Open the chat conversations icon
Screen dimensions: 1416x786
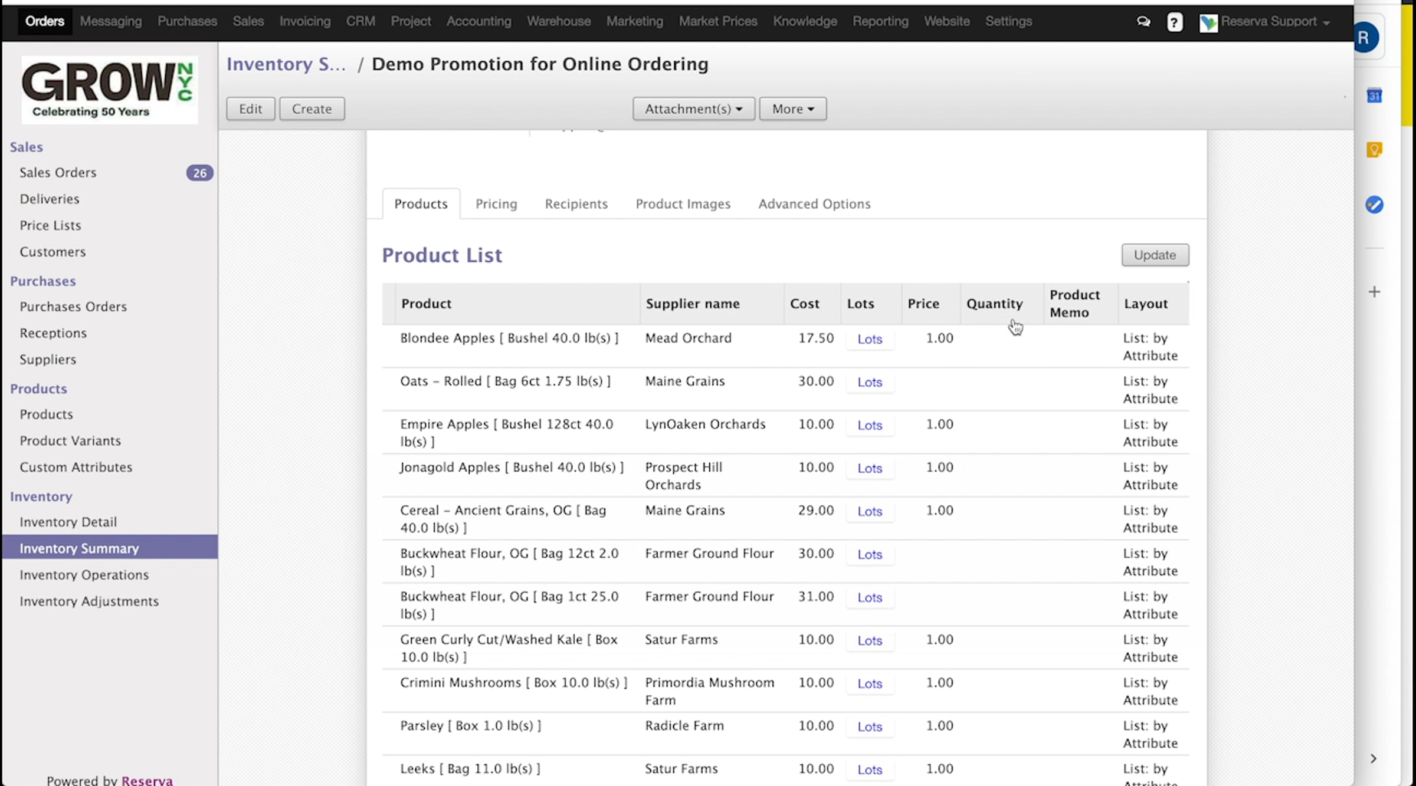tap(1143, 22)
